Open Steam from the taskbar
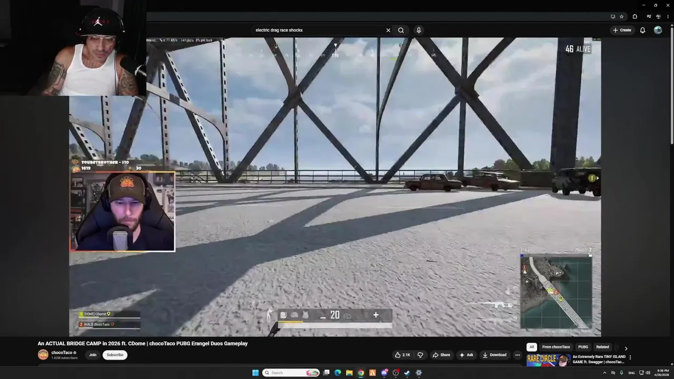 (x=407, y=373)
